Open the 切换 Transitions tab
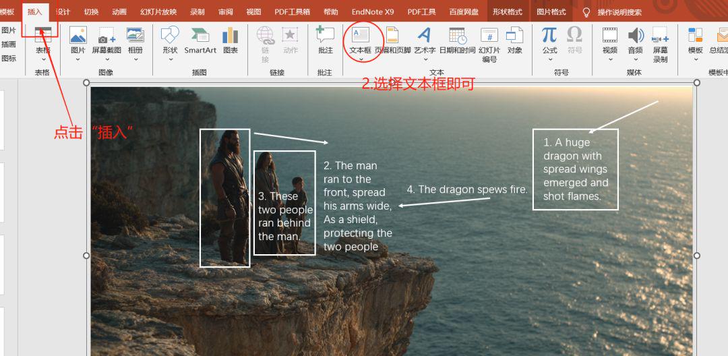728x356 pixels. coord(92,12)
